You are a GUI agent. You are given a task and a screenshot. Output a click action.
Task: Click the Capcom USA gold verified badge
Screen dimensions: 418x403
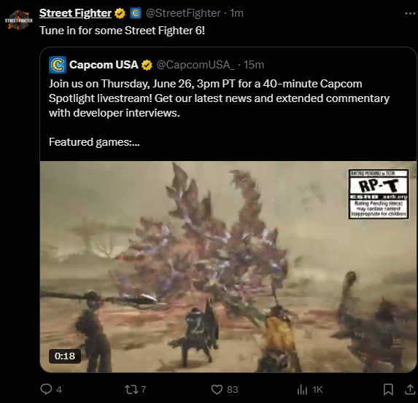pos(147,65)
